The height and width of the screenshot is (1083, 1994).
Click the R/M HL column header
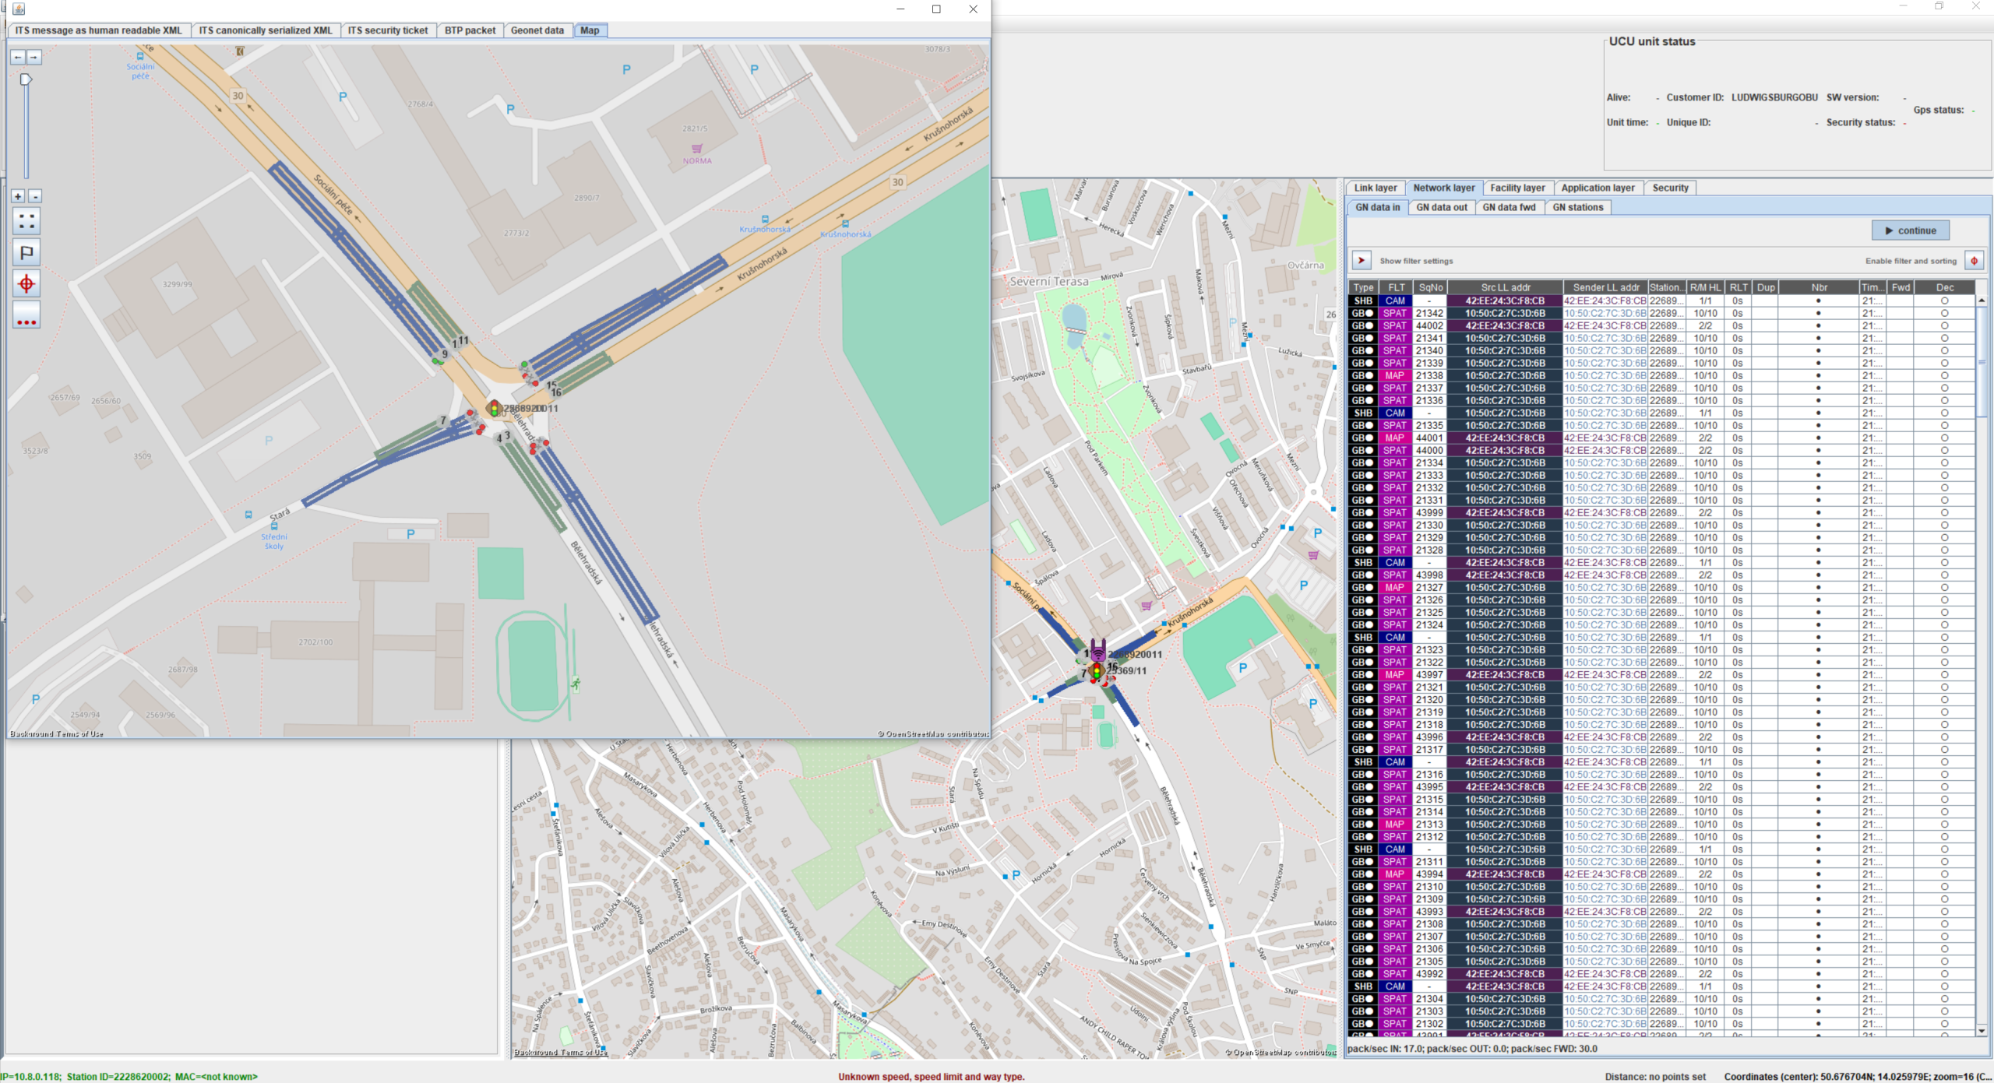click(1706, 287)
